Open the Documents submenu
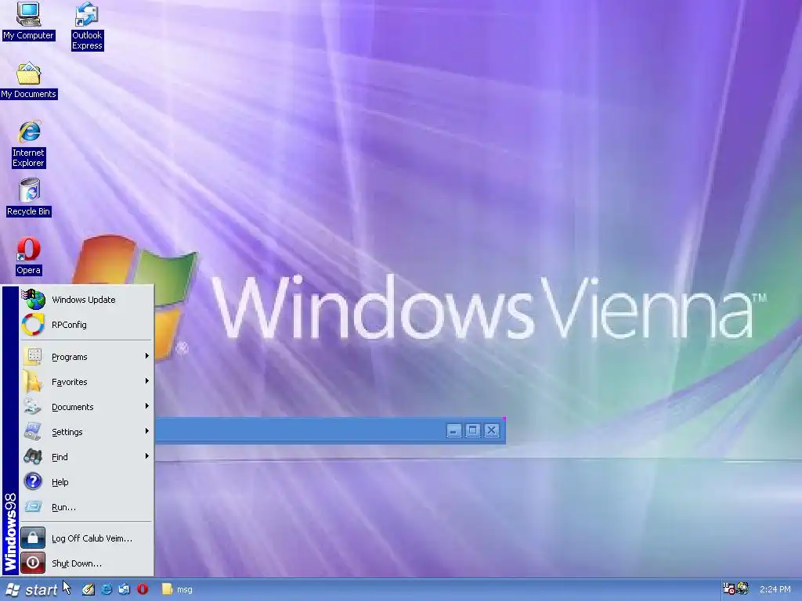802x601 pixels. pyautogui.click(x=87, y=407)
